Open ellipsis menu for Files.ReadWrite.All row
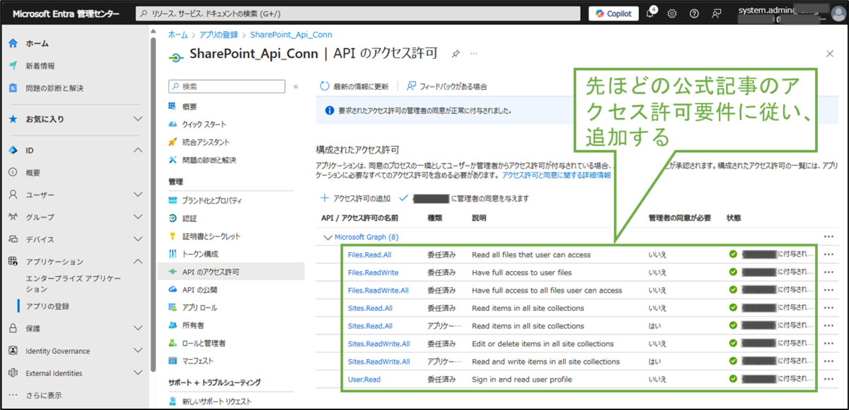This screenshot has height=410, width=849. (829, 290)
